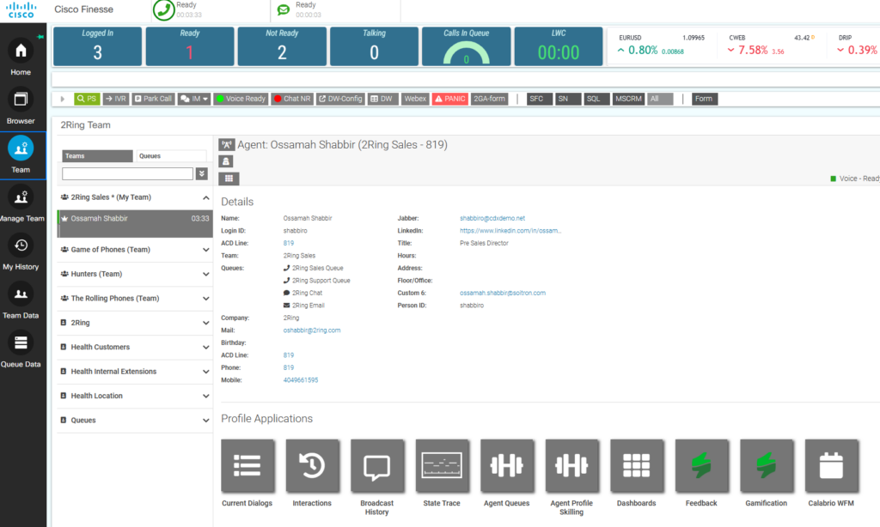
Task: Click the Current Dialogs application
Action: [247, 466]
